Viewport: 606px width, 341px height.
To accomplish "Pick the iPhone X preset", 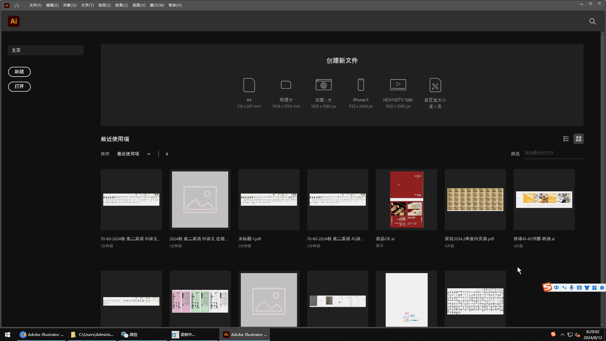I will [361, 93].
